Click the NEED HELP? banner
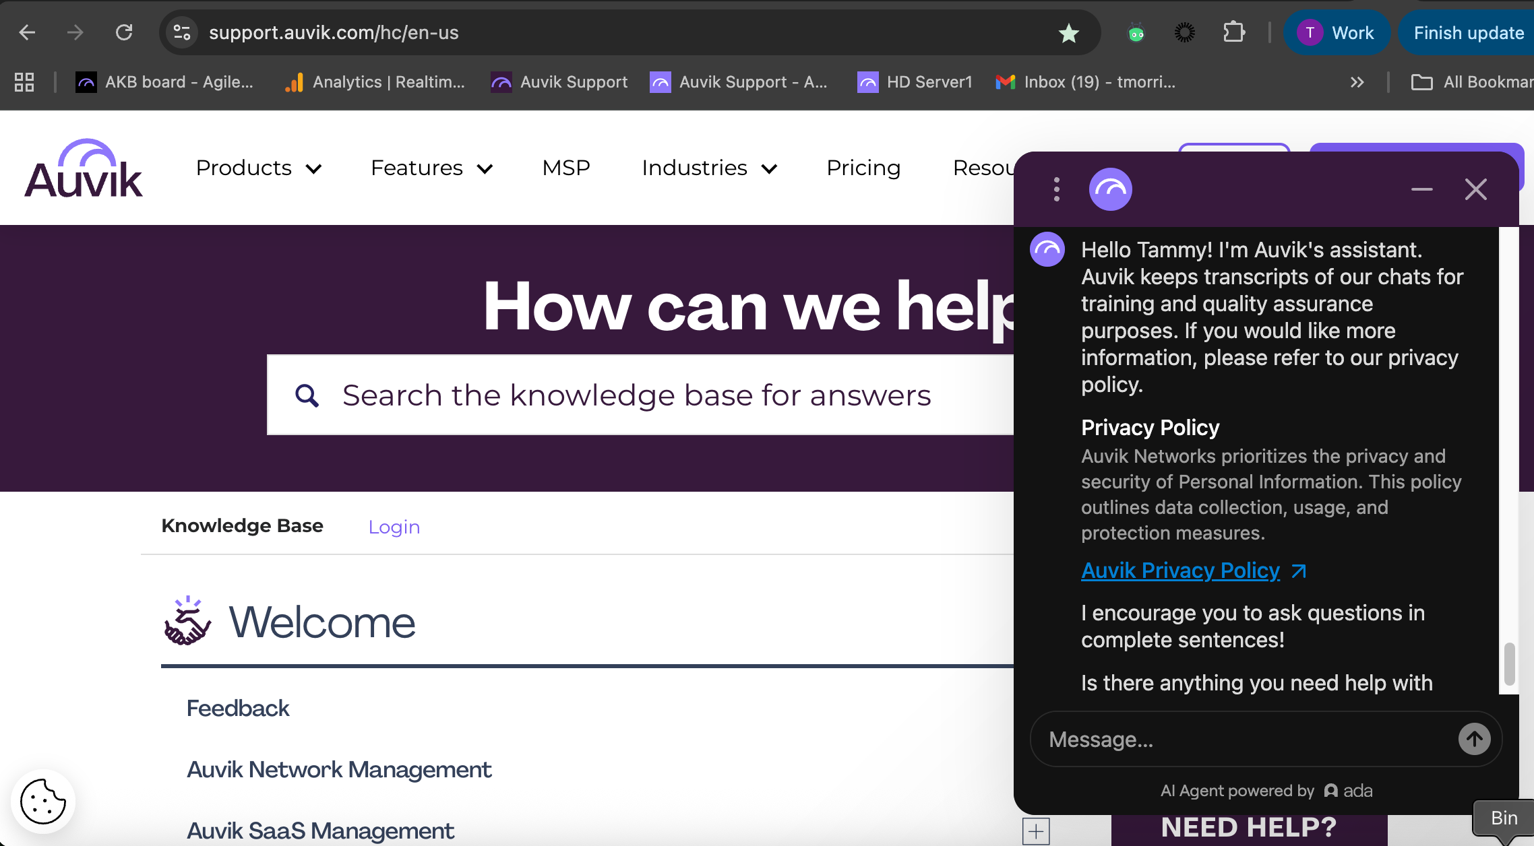The height and width of the screenshot is (846, 1534). coord(1250,828)
